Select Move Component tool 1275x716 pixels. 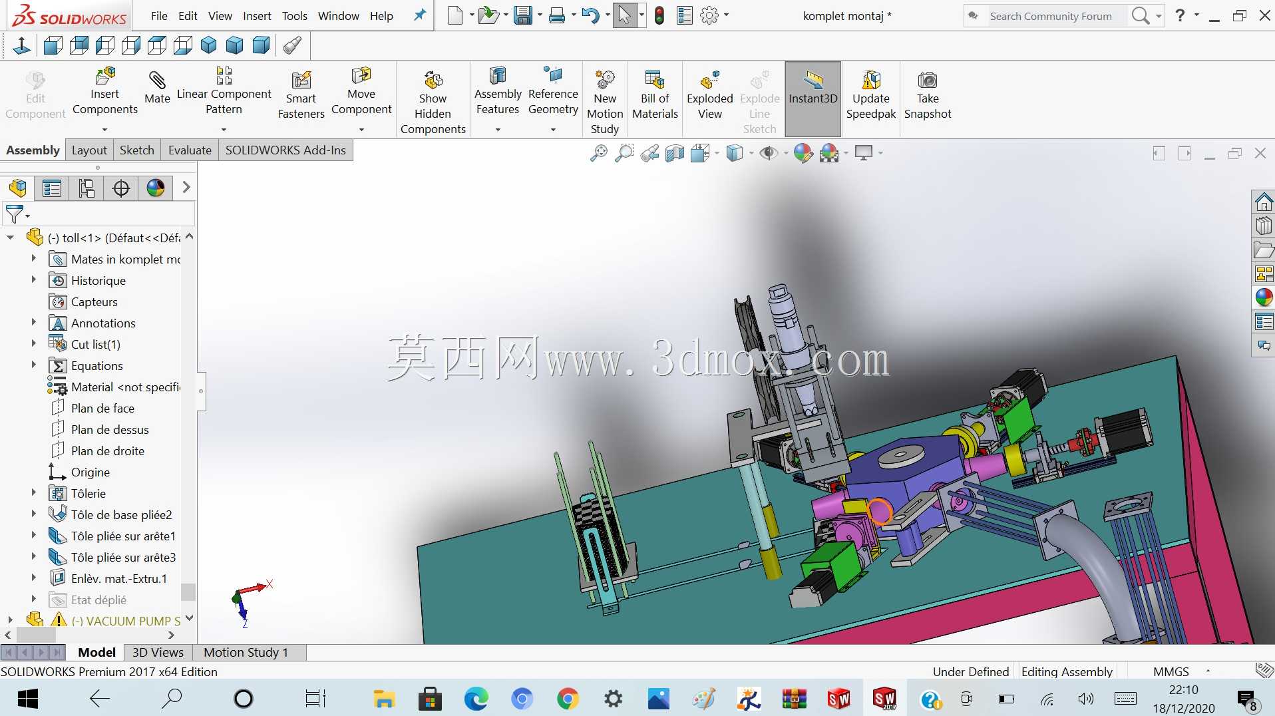[361, 92]
